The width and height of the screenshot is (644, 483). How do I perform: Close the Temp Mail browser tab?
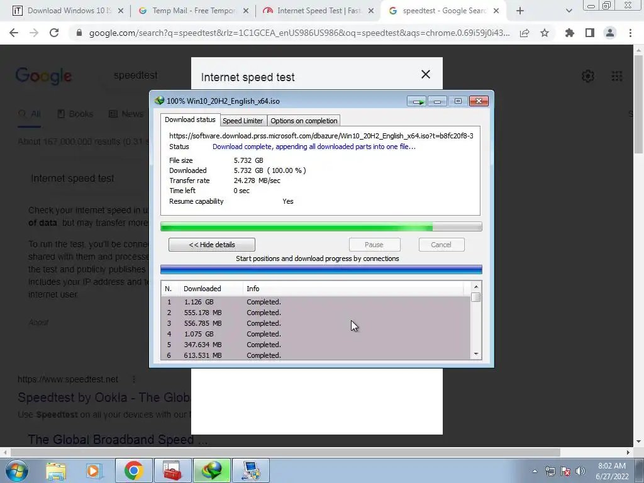tap(246, 11)
